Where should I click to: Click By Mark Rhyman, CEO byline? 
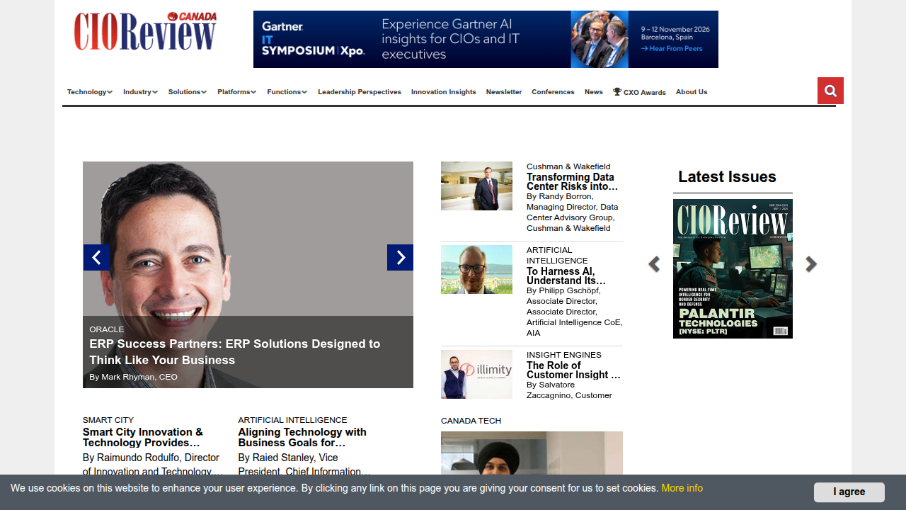click(x=133, y=377)
